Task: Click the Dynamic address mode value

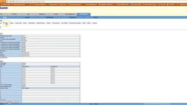Action: [51, 38]
